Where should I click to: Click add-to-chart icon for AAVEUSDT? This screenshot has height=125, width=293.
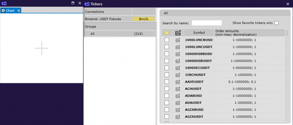click(178, 82)
